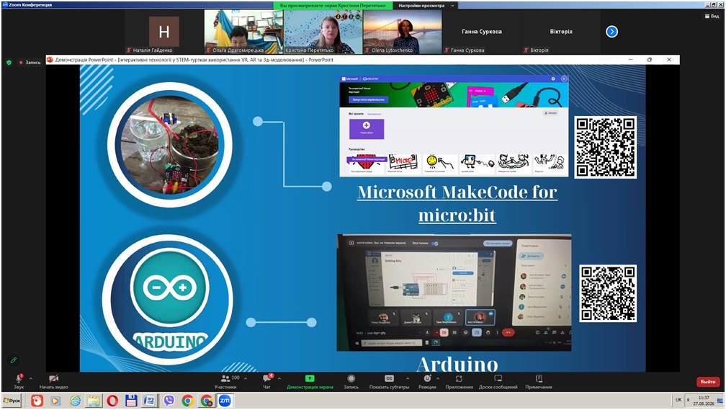Click the red Запись recording indicator

30,62
